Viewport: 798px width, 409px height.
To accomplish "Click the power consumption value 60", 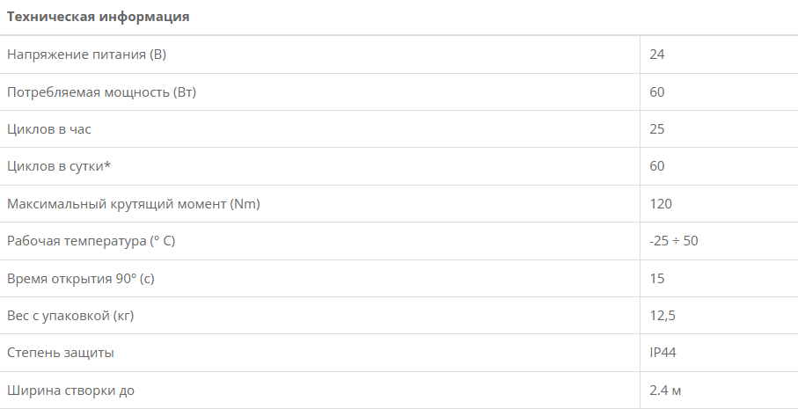I will (x=656, y=92).
